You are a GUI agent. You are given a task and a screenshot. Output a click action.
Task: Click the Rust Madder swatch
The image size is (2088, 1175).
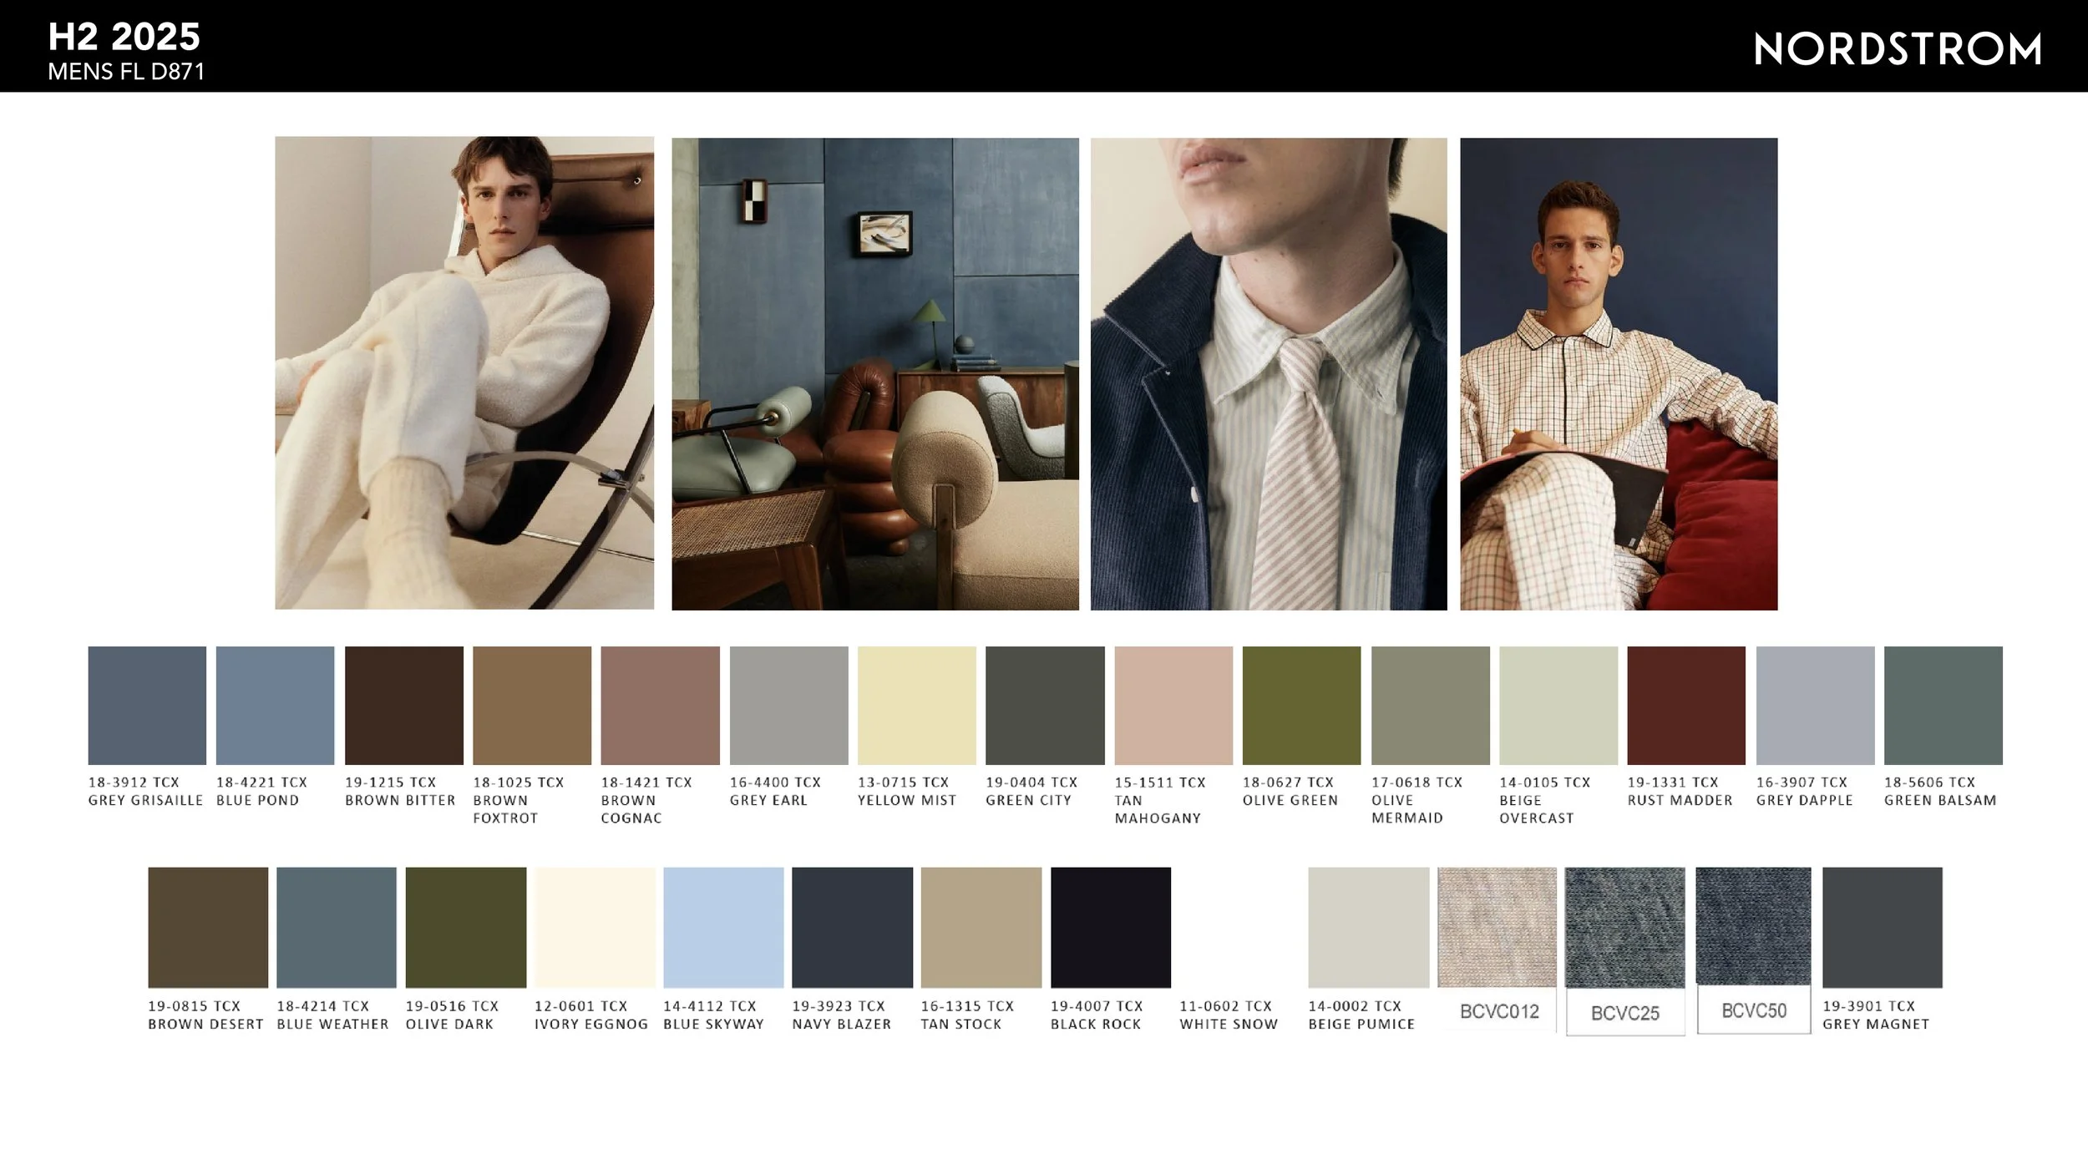[1685, 705]
